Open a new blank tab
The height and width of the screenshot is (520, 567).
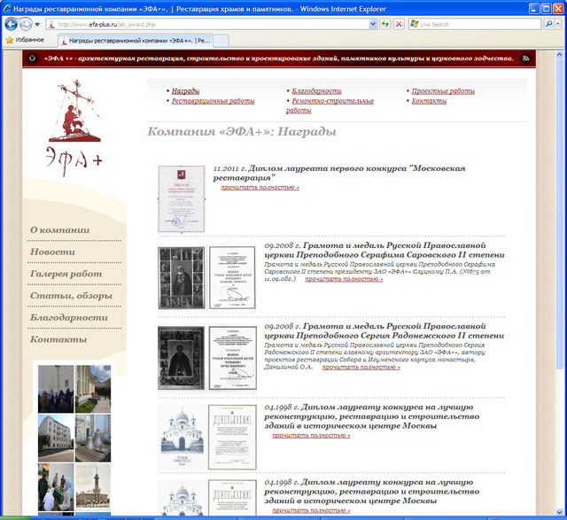pos(221,41)
